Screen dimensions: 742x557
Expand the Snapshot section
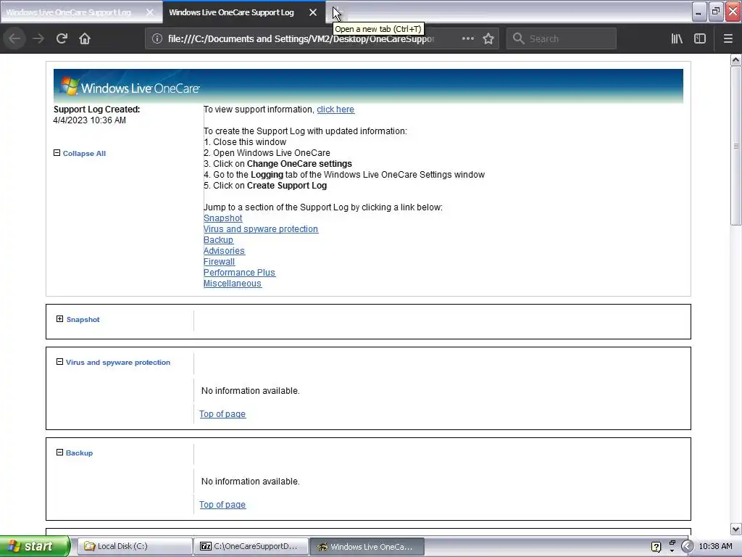pos(59,319)
